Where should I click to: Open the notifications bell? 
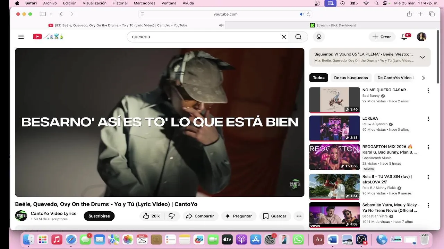(x=404, y=37)
